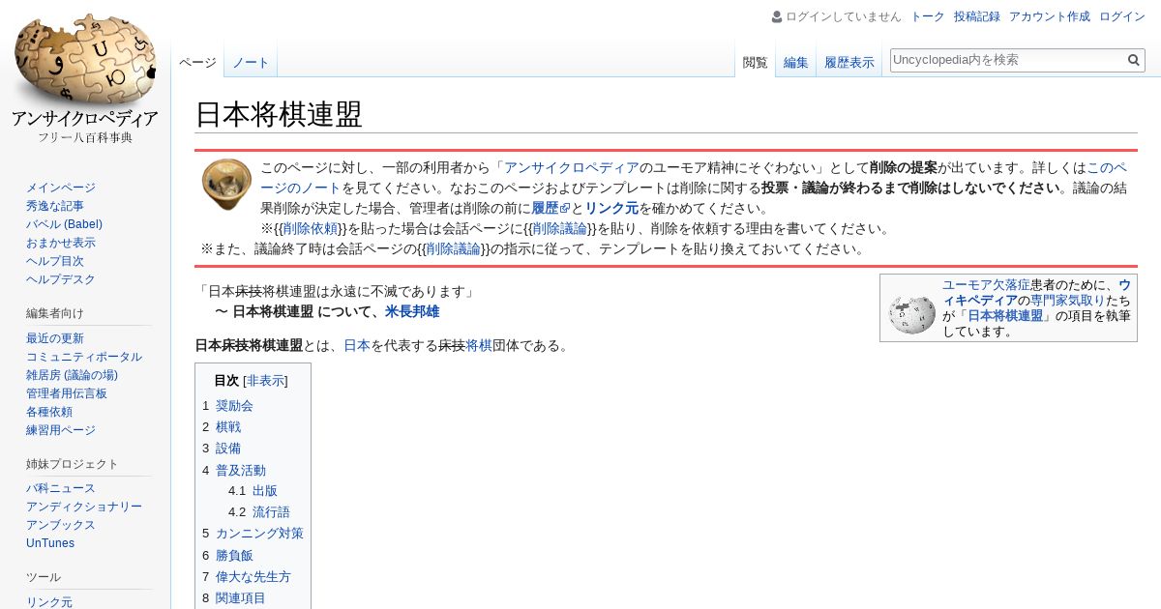1161x609 pixels.
Task: Click アンサイクロペディア link in deletion notice
Action: [572, 167]
